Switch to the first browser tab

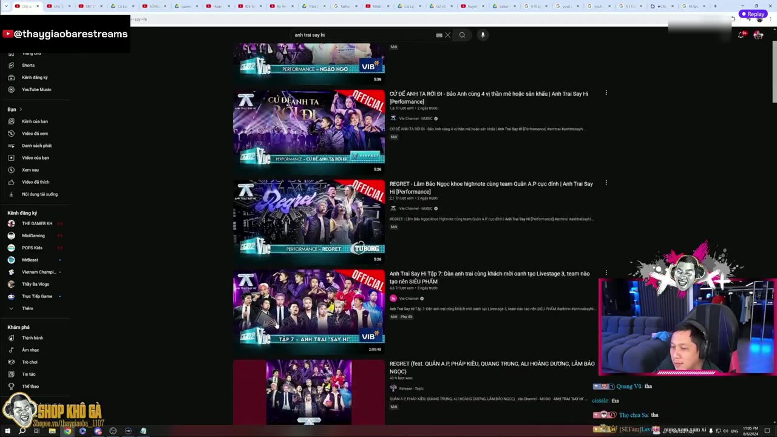click(x=26, y=6)
